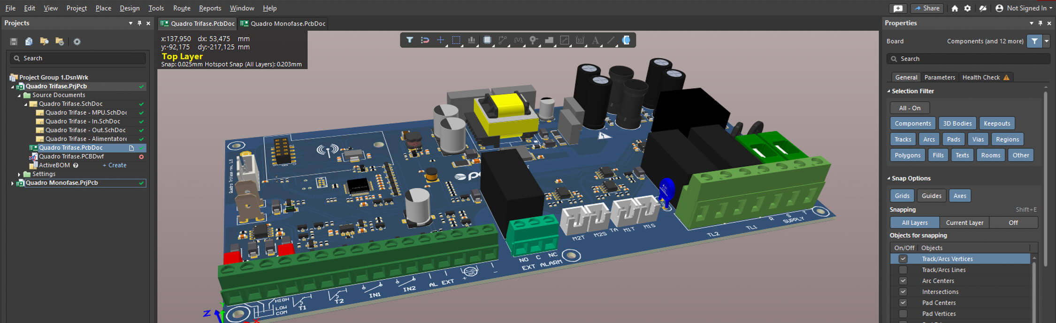Expand the Settings folder
The width and height of the screenshot is (1056, 323).
pos(19,174)
